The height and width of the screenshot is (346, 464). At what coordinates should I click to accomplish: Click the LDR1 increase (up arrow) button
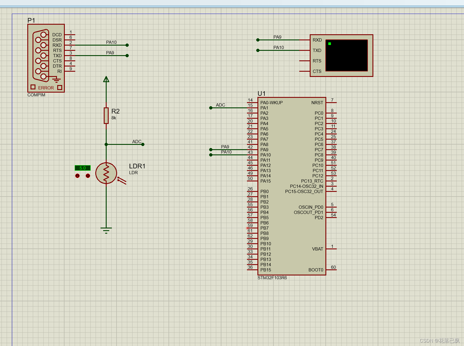88,176
